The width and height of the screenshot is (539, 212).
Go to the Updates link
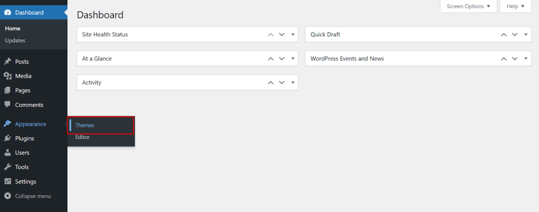(x=15, y=41)
